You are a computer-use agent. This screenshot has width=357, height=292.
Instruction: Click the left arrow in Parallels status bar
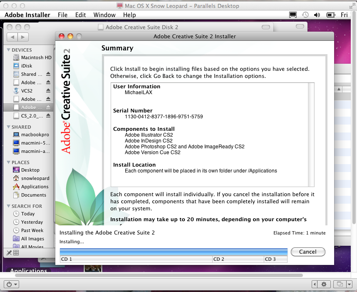pos(315,284)
